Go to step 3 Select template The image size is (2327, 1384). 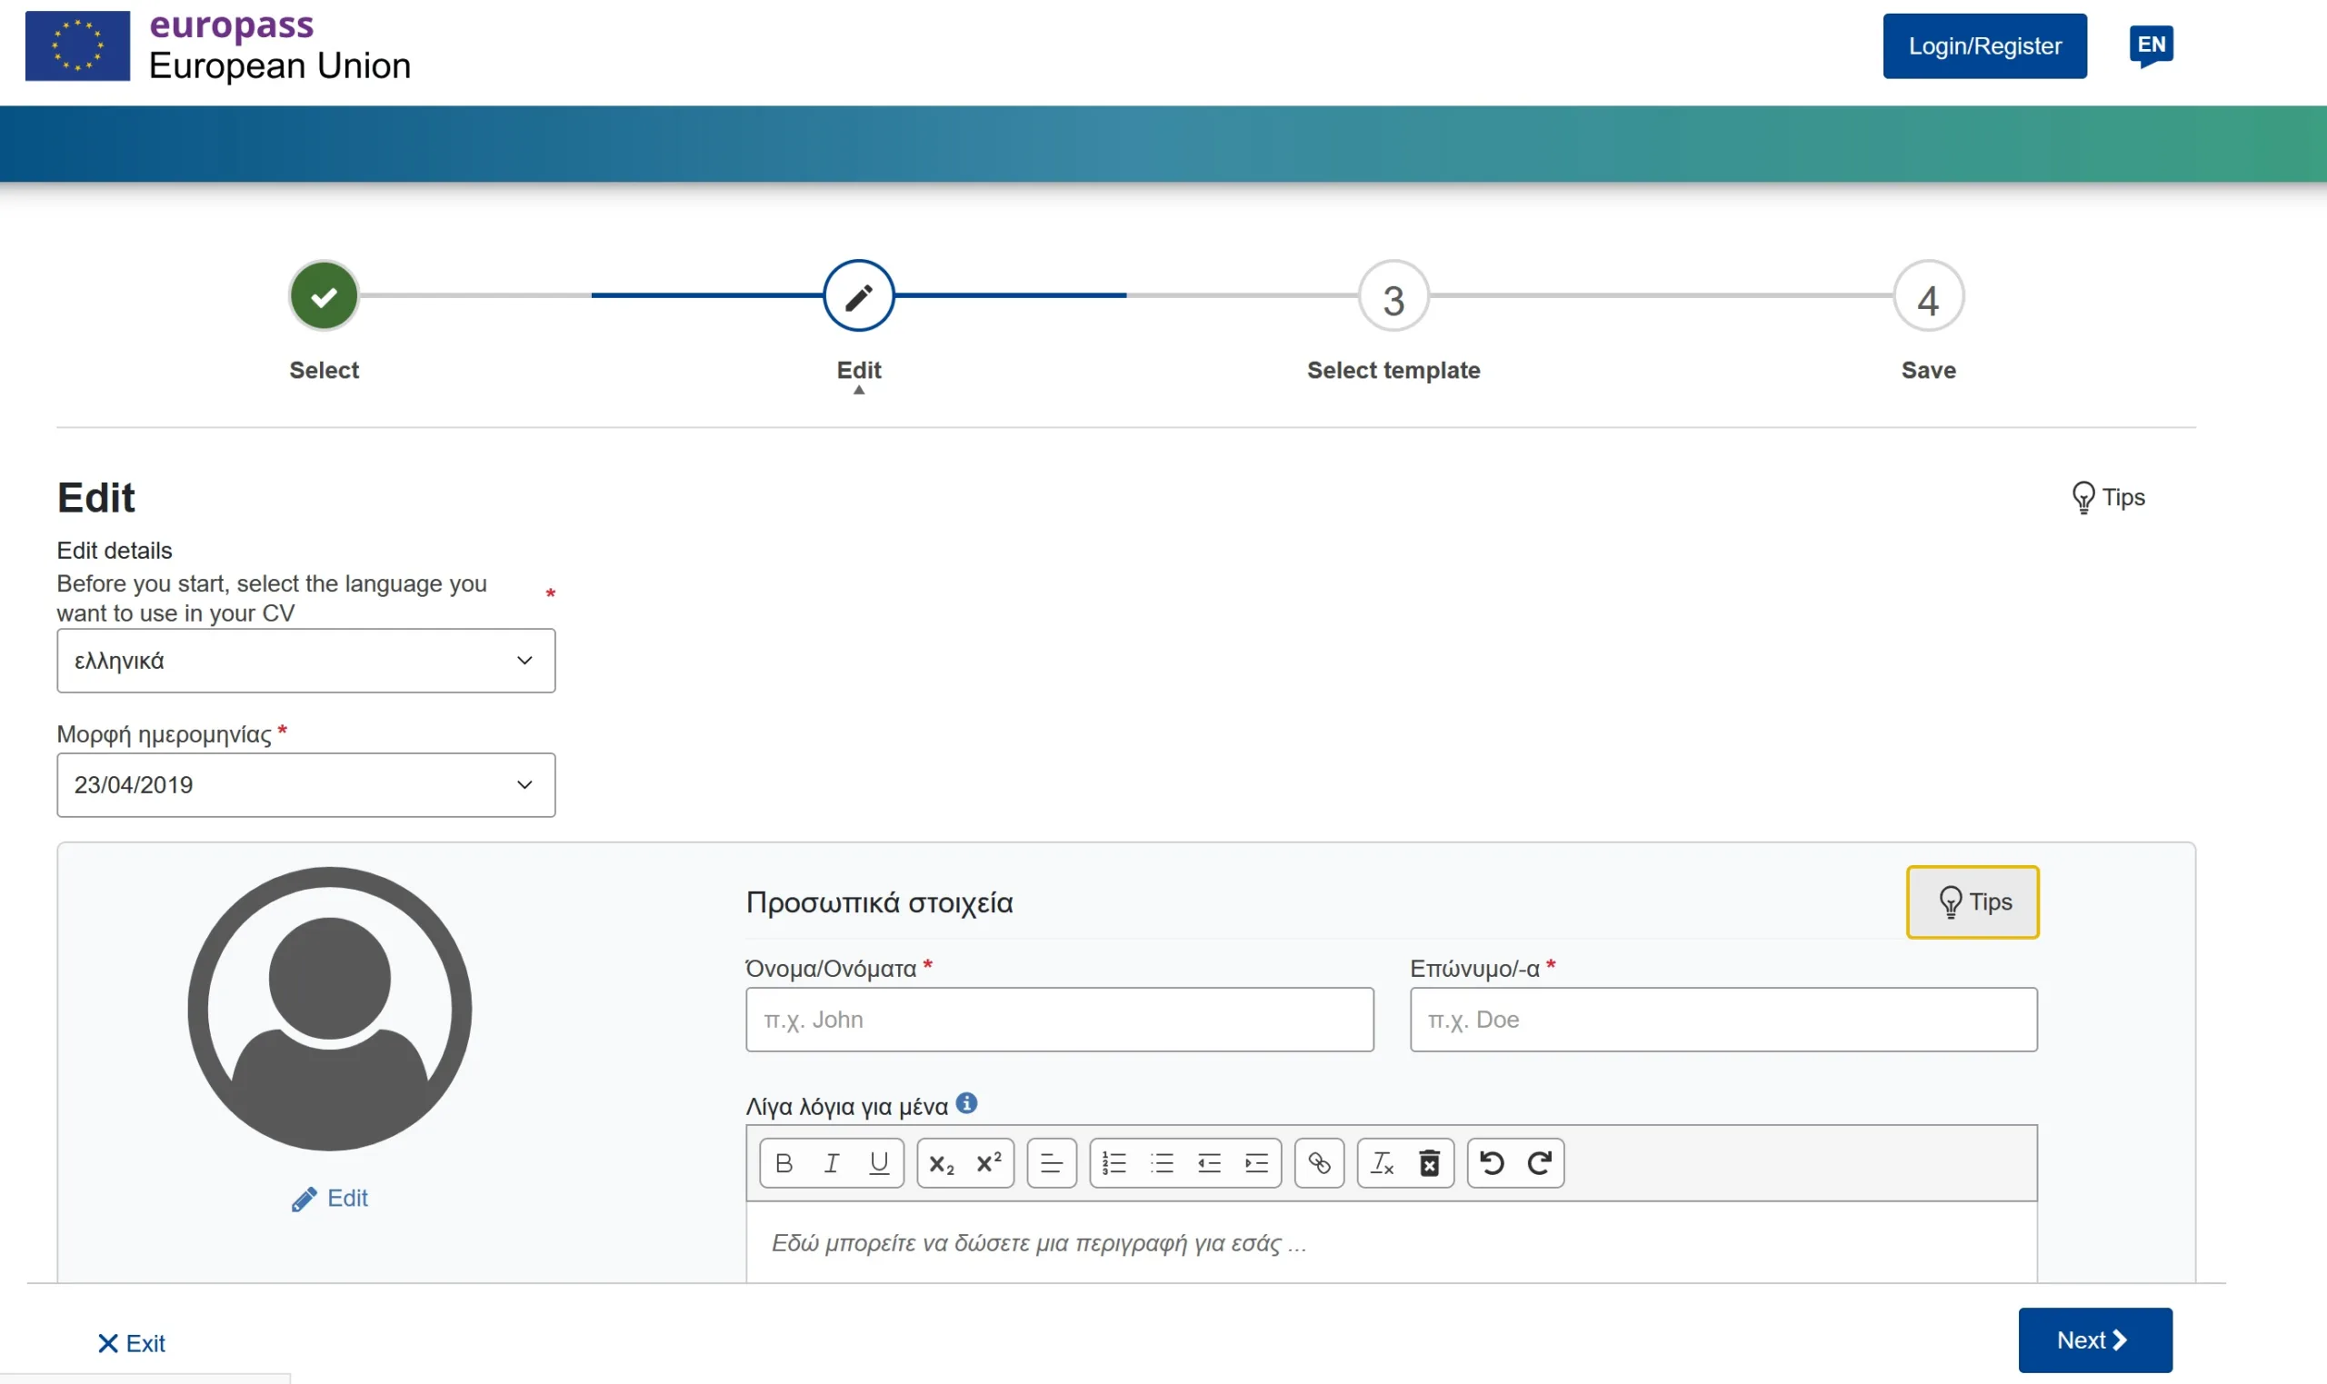1393,296
